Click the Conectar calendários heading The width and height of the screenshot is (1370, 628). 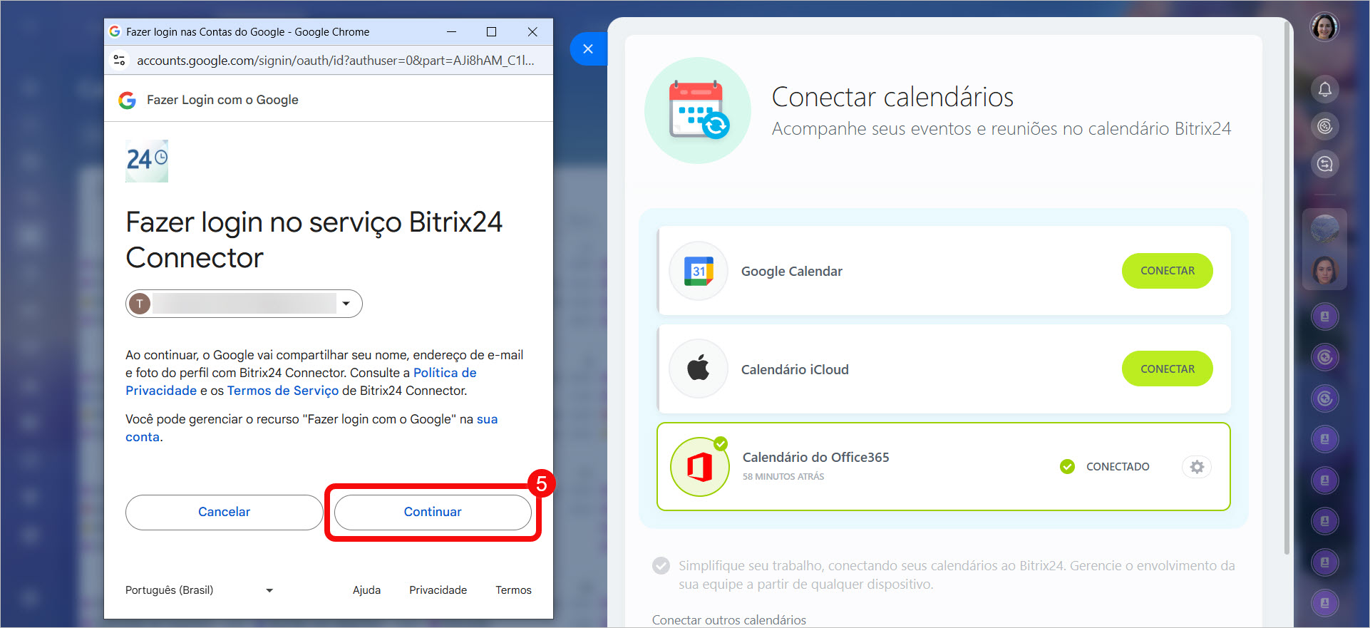pos(892,97)
